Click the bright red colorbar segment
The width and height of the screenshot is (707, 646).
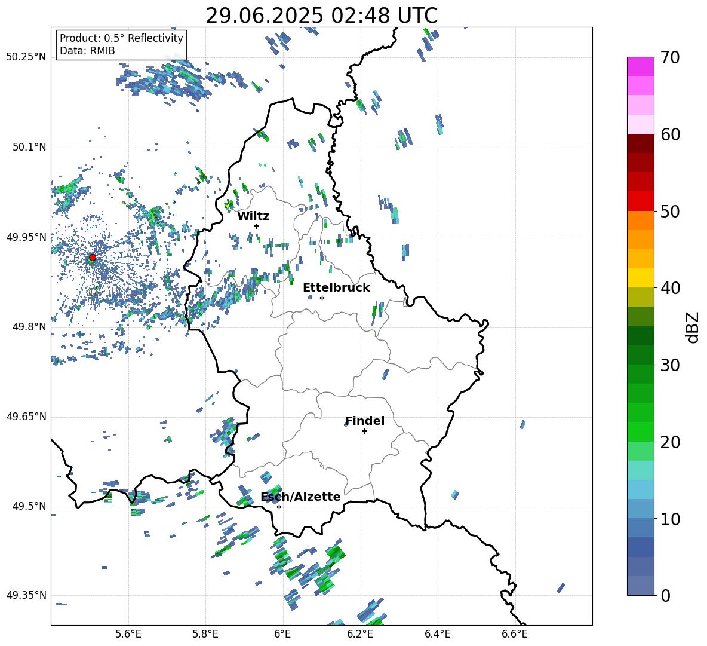[x=640, y=201]
